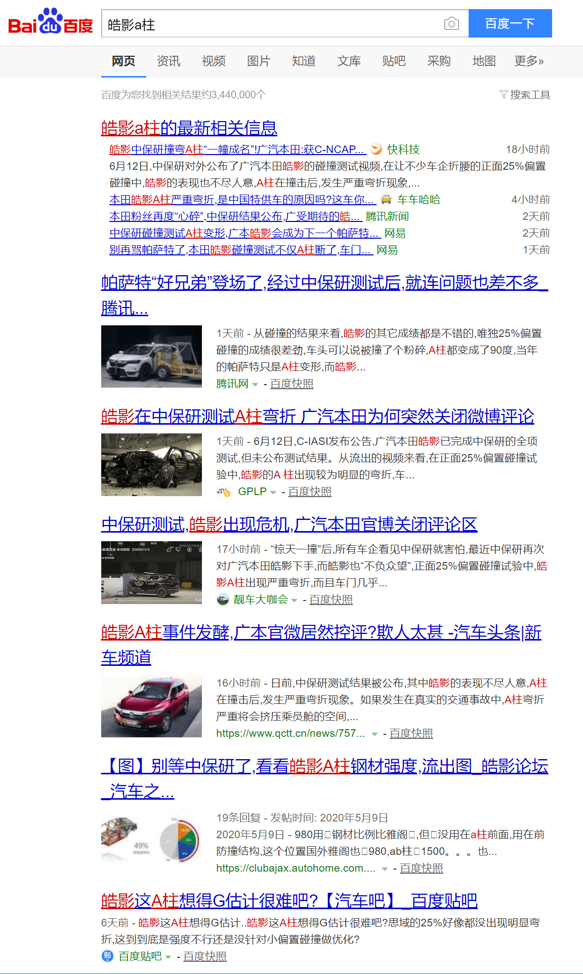Image resolution: width=583 pixels, height=974 pixels.
Task: Click the 靓车大咖会 avatar icon
Action: pyautogui.click(x=223, y=600)
